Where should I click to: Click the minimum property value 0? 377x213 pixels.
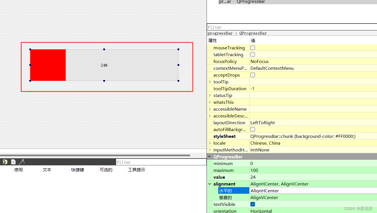pos(252,163)
